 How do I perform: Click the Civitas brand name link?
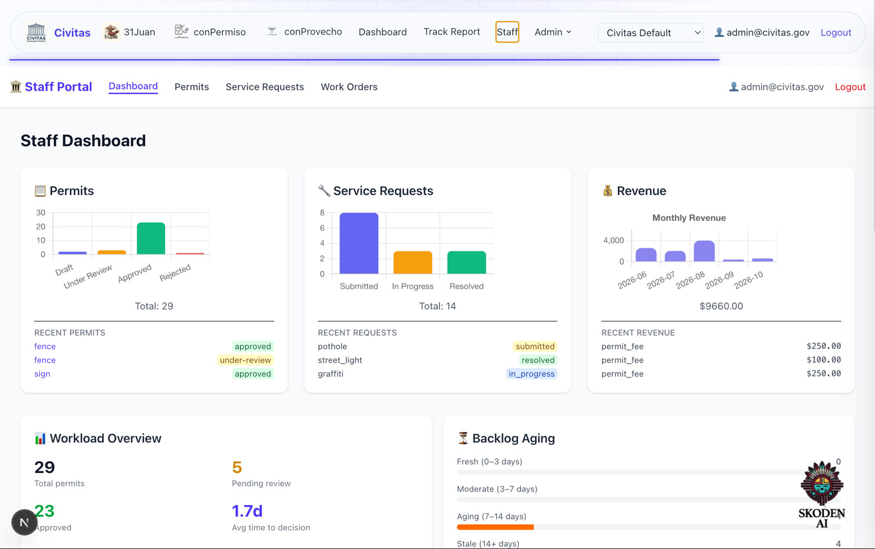72,33
